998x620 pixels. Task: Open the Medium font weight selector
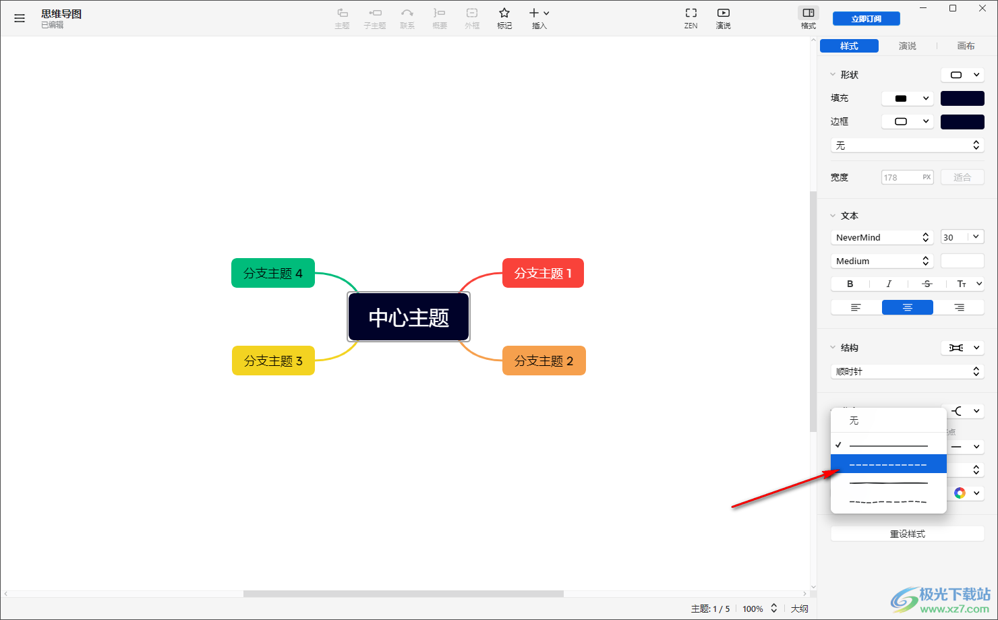[882, 261]
